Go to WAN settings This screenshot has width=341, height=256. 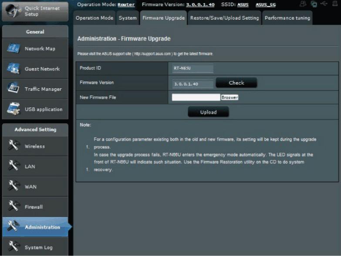pyautogui.click(x=35, y=186)
